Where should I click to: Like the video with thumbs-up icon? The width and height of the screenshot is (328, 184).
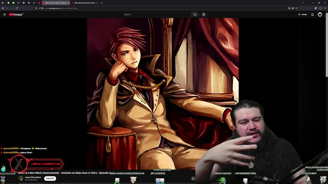click(193, 179)
